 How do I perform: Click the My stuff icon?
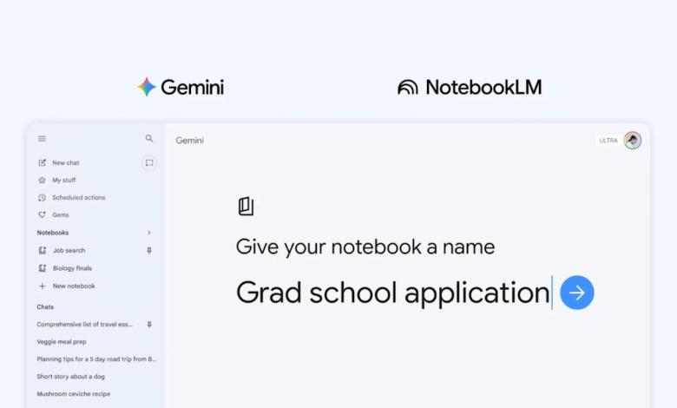42,180
